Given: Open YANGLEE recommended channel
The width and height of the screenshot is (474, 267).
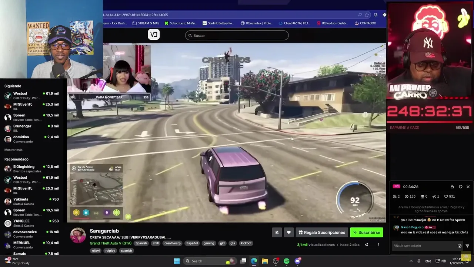Looking at the screenshot, I should (x=31, y=223).
